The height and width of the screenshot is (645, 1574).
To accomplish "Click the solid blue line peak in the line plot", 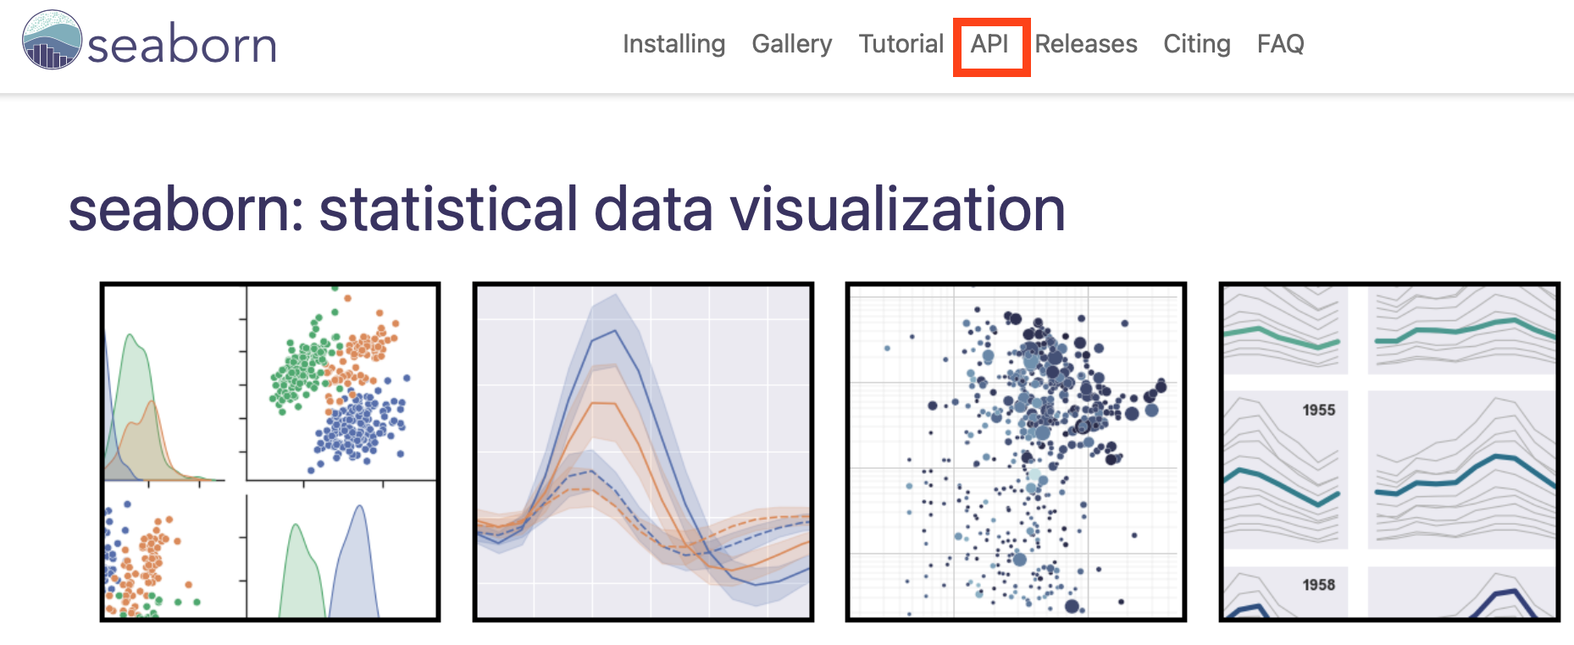I will click(x=617, y=332).
